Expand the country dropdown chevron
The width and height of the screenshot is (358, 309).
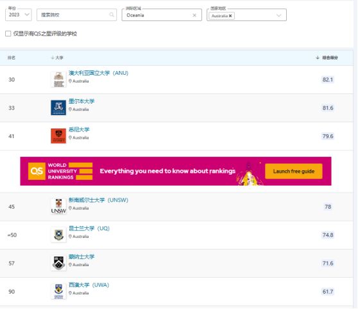coord(279,15)
